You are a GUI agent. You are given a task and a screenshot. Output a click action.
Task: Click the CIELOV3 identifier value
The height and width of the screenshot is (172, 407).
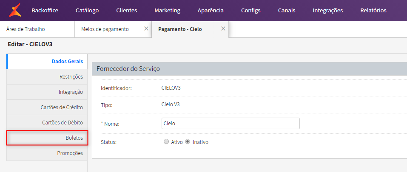[171, 88]
